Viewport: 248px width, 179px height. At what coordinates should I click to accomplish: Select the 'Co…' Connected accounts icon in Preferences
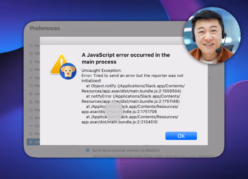31,126
